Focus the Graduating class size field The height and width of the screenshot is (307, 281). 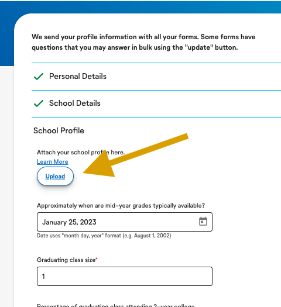click(x=125, y=276)
